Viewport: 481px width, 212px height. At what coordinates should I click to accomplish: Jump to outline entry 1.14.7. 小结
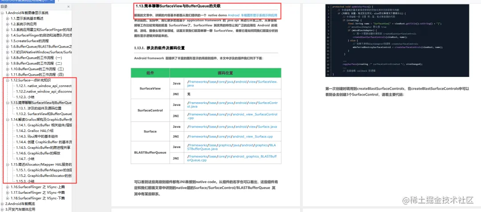tap(25, 159)
